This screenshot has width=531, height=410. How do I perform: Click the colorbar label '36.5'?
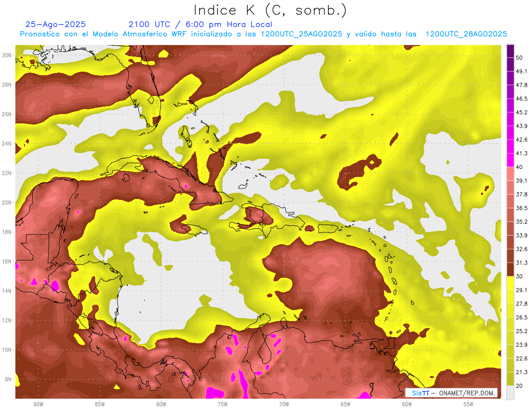coord(521,208)
